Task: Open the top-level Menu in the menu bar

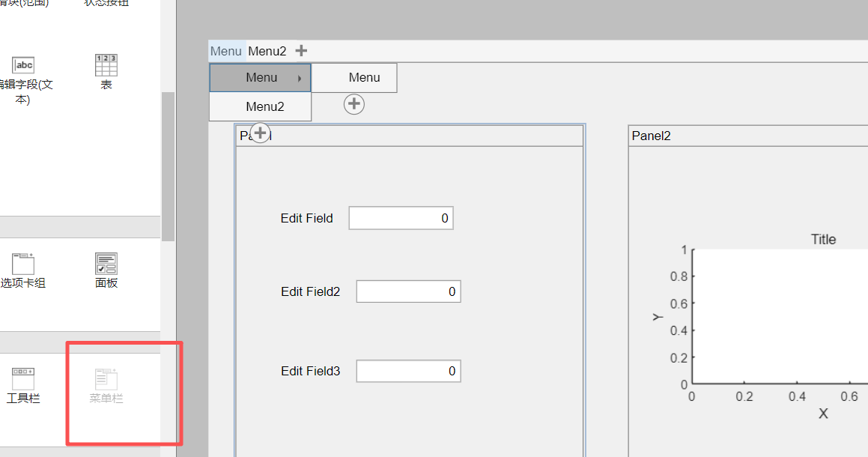Action: click(x=226, y=51)
